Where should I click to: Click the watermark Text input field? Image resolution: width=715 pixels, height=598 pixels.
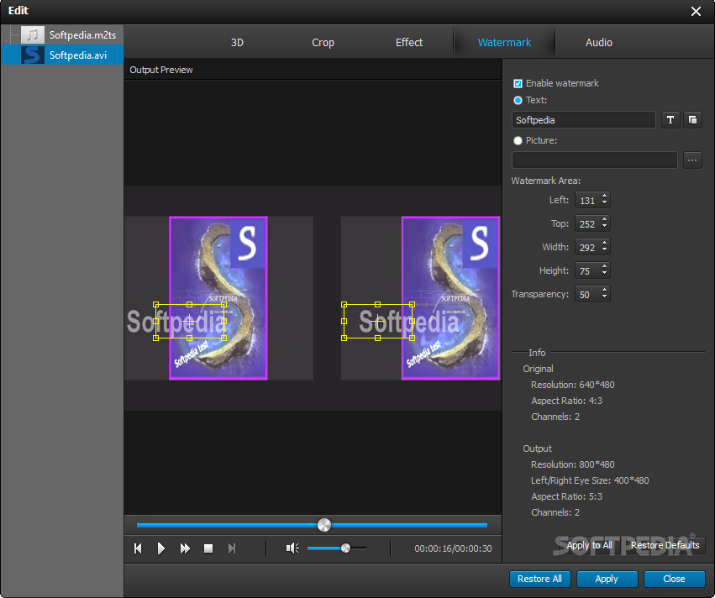click(x=584, y=120)
